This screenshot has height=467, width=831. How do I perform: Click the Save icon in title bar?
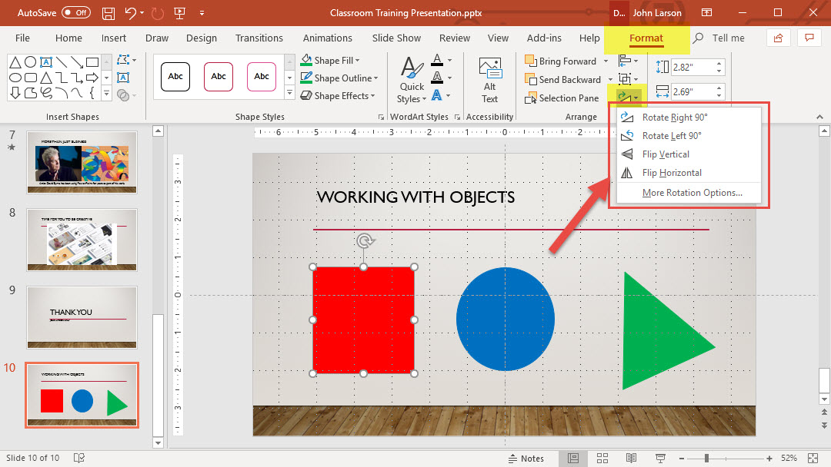pyautogui.click(x=108, y=13)
